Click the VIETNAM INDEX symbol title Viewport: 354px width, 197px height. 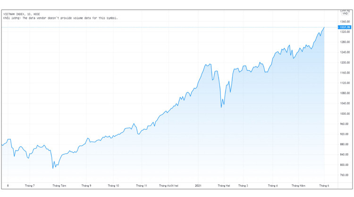point(22,15)
